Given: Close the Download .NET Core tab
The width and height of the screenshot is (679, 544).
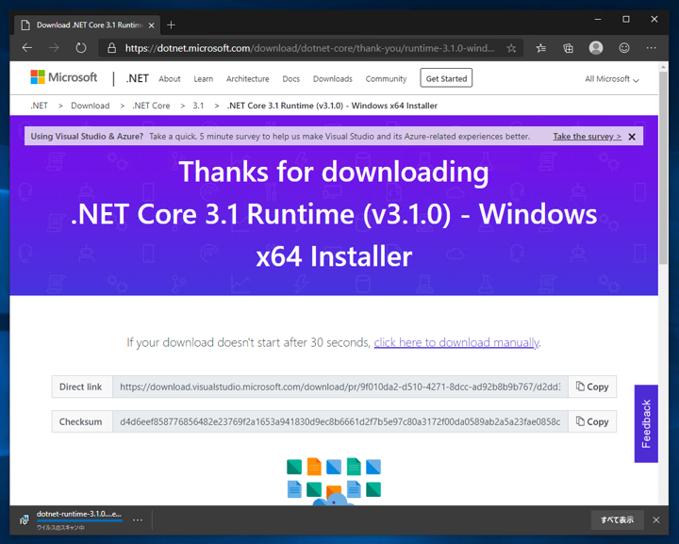Looking at the screenshot, I should (151, 25).
